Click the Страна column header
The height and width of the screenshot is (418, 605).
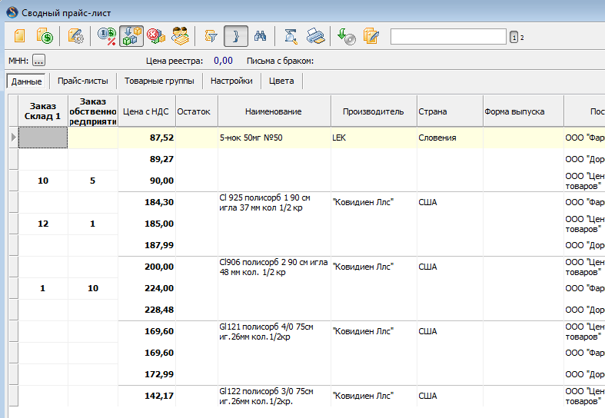pos(450,111)
